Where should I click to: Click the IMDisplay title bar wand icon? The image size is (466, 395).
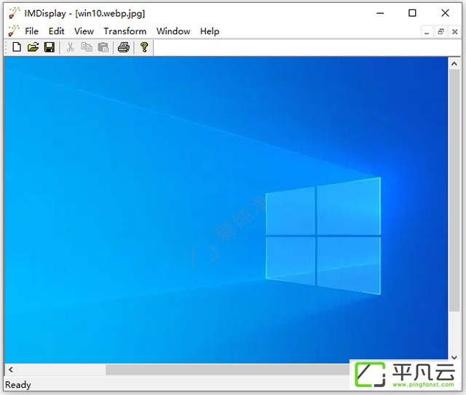click(14, 13)
